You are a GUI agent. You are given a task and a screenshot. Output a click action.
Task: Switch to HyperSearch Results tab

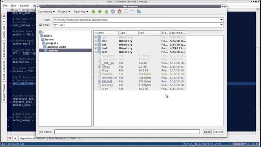33,138
